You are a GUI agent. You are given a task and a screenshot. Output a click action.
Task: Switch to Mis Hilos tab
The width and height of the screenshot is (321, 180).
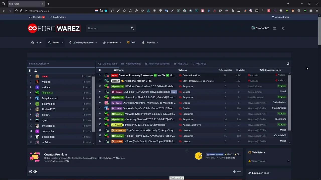tap(199, 63)
